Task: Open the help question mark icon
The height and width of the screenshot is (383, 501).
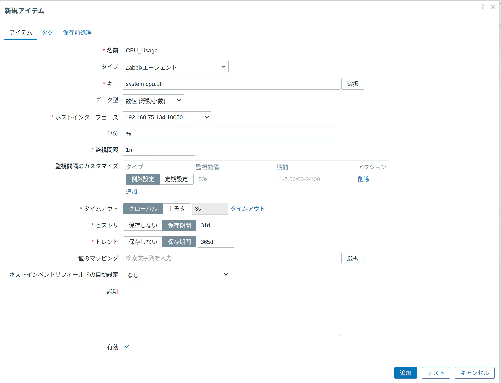Action: pyautogui.click(x=482, y=7)
